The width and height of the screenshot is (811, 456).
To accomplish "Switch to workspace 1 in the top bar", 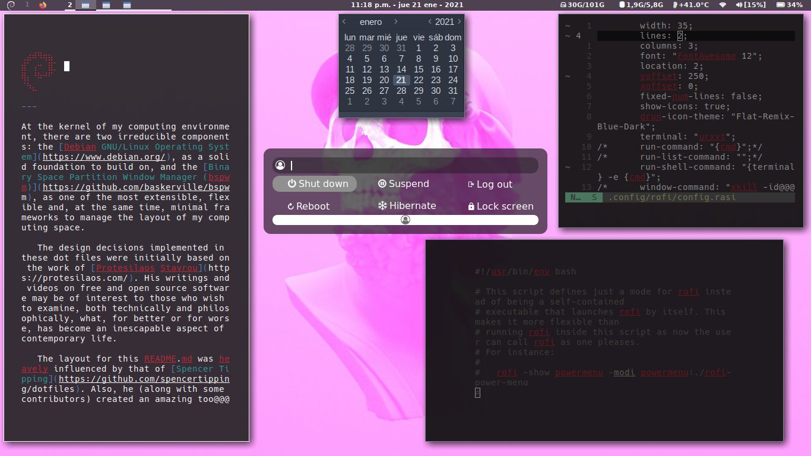I will coord(27,5).
